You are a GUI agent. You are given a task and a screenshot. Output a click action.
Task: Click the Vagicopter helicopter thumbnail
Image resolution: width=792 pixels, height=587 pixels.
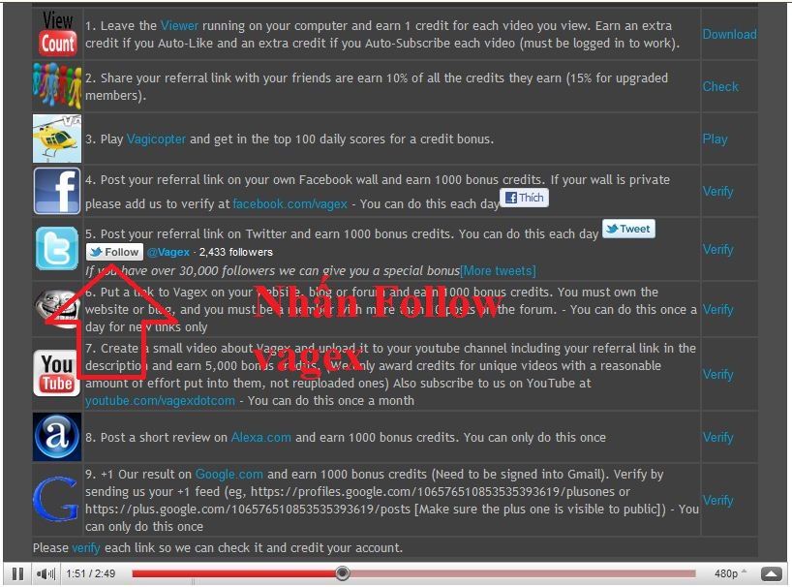[57, 139]
